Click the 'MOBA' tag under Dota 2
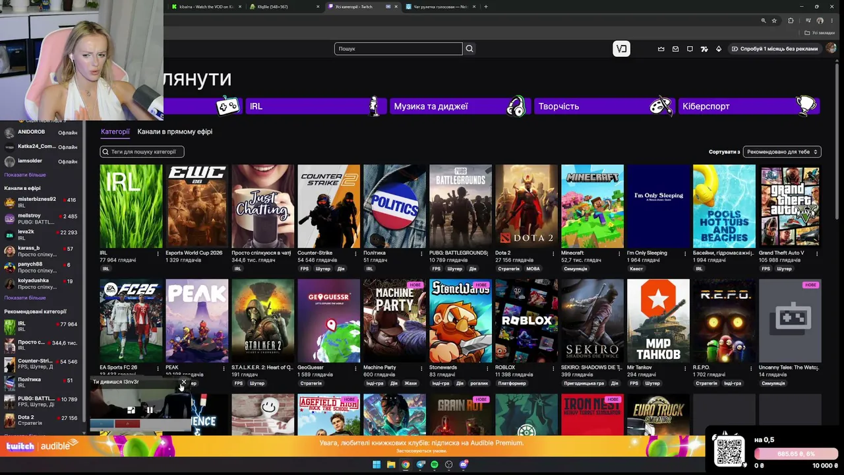The image size is (844, 475). (533, 269)
